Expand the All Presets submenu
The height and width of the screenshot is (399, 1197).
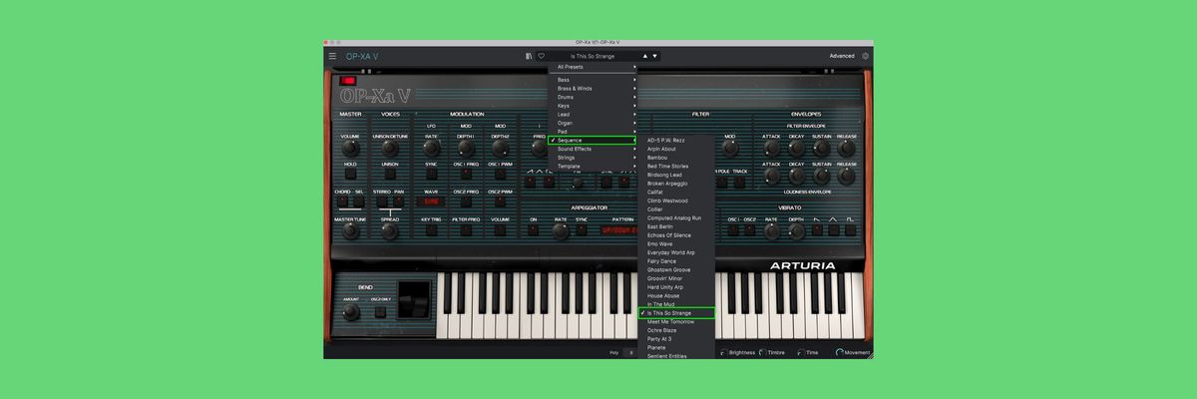pos(594,67)
